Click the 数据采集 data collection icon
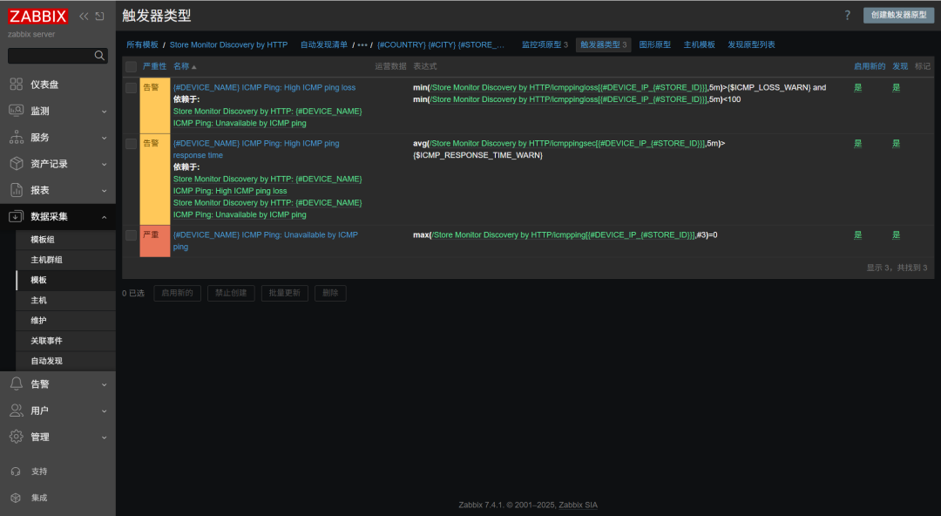941x516 pixels. coord(17,216)
